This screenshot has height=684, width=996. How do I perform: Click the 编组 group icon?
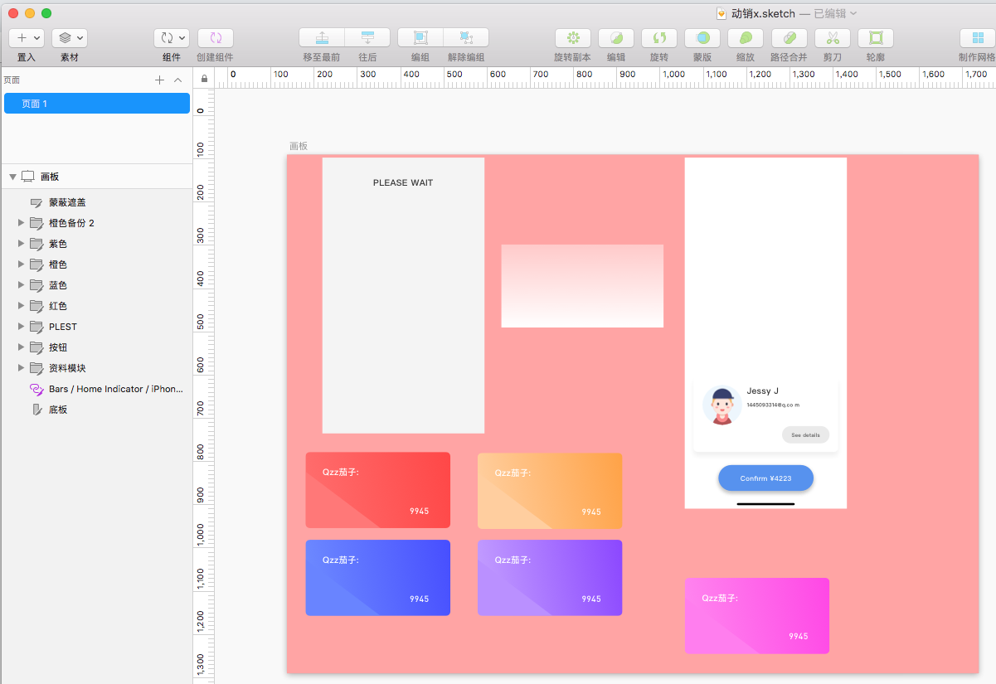point(420,37)
